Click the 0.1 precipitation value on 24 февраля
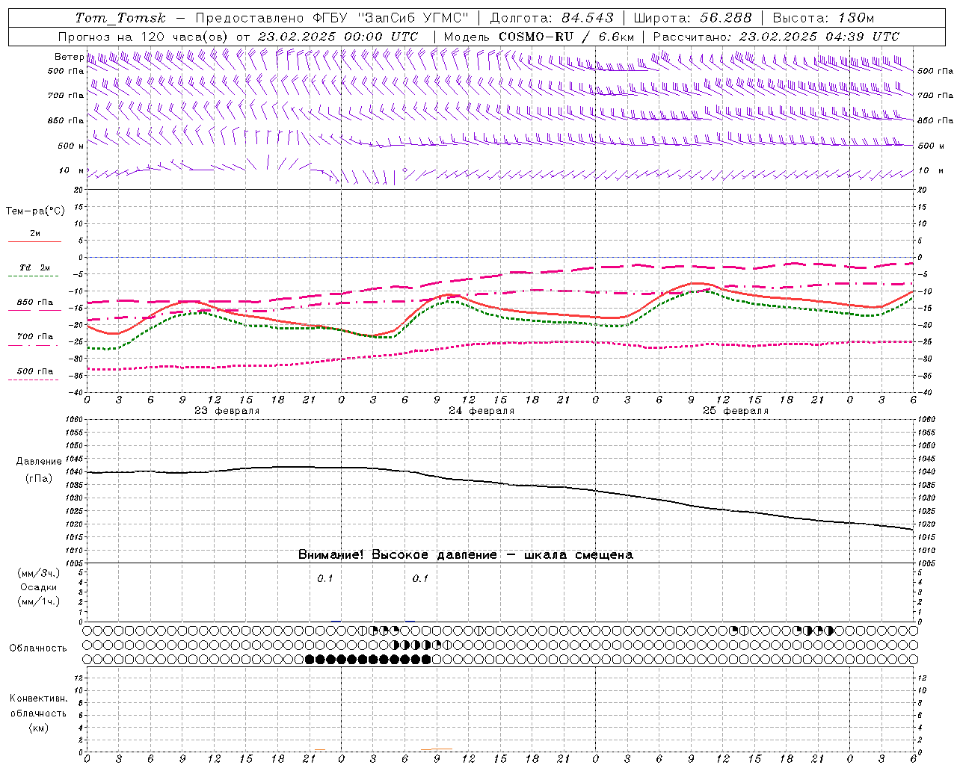 (x=421, y=578)
